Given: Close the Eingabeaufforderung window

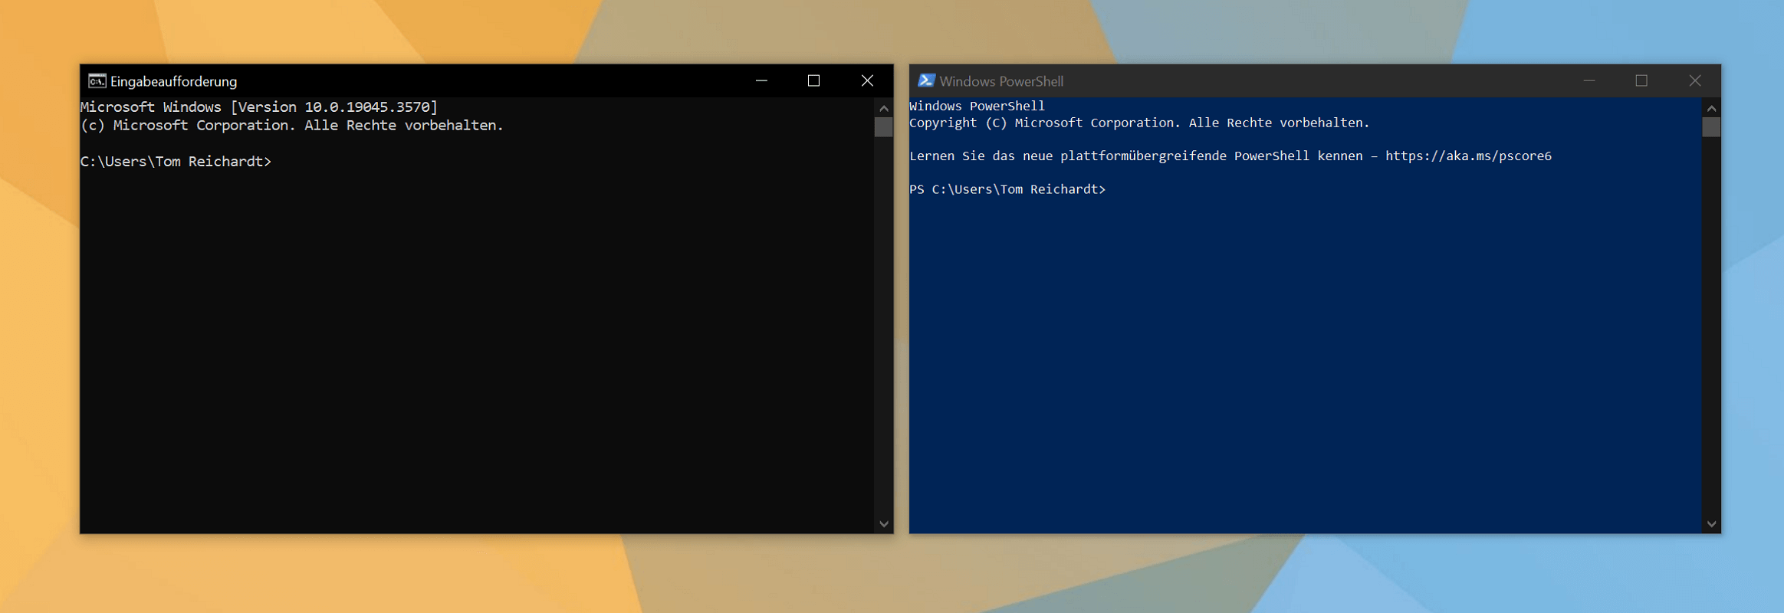Looking at the screenshot, I should click(867, 80).
